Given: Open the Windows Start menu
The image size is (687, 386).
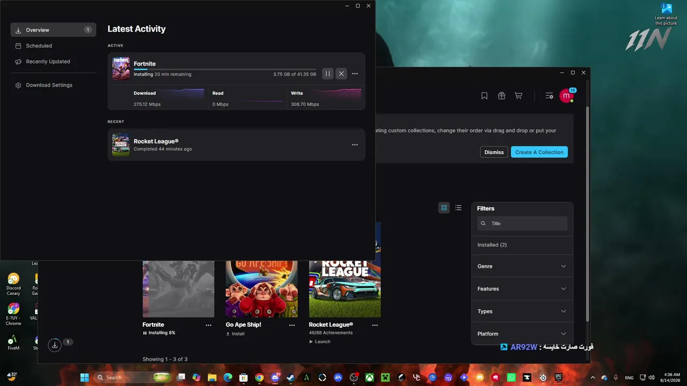Looking at the screenshot, I should click(x=84, y=377).
